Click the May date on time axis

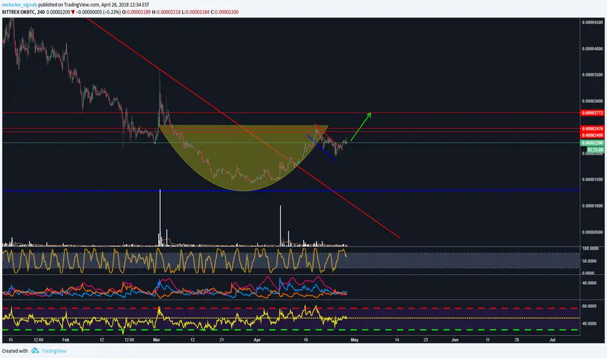point(354,340)
